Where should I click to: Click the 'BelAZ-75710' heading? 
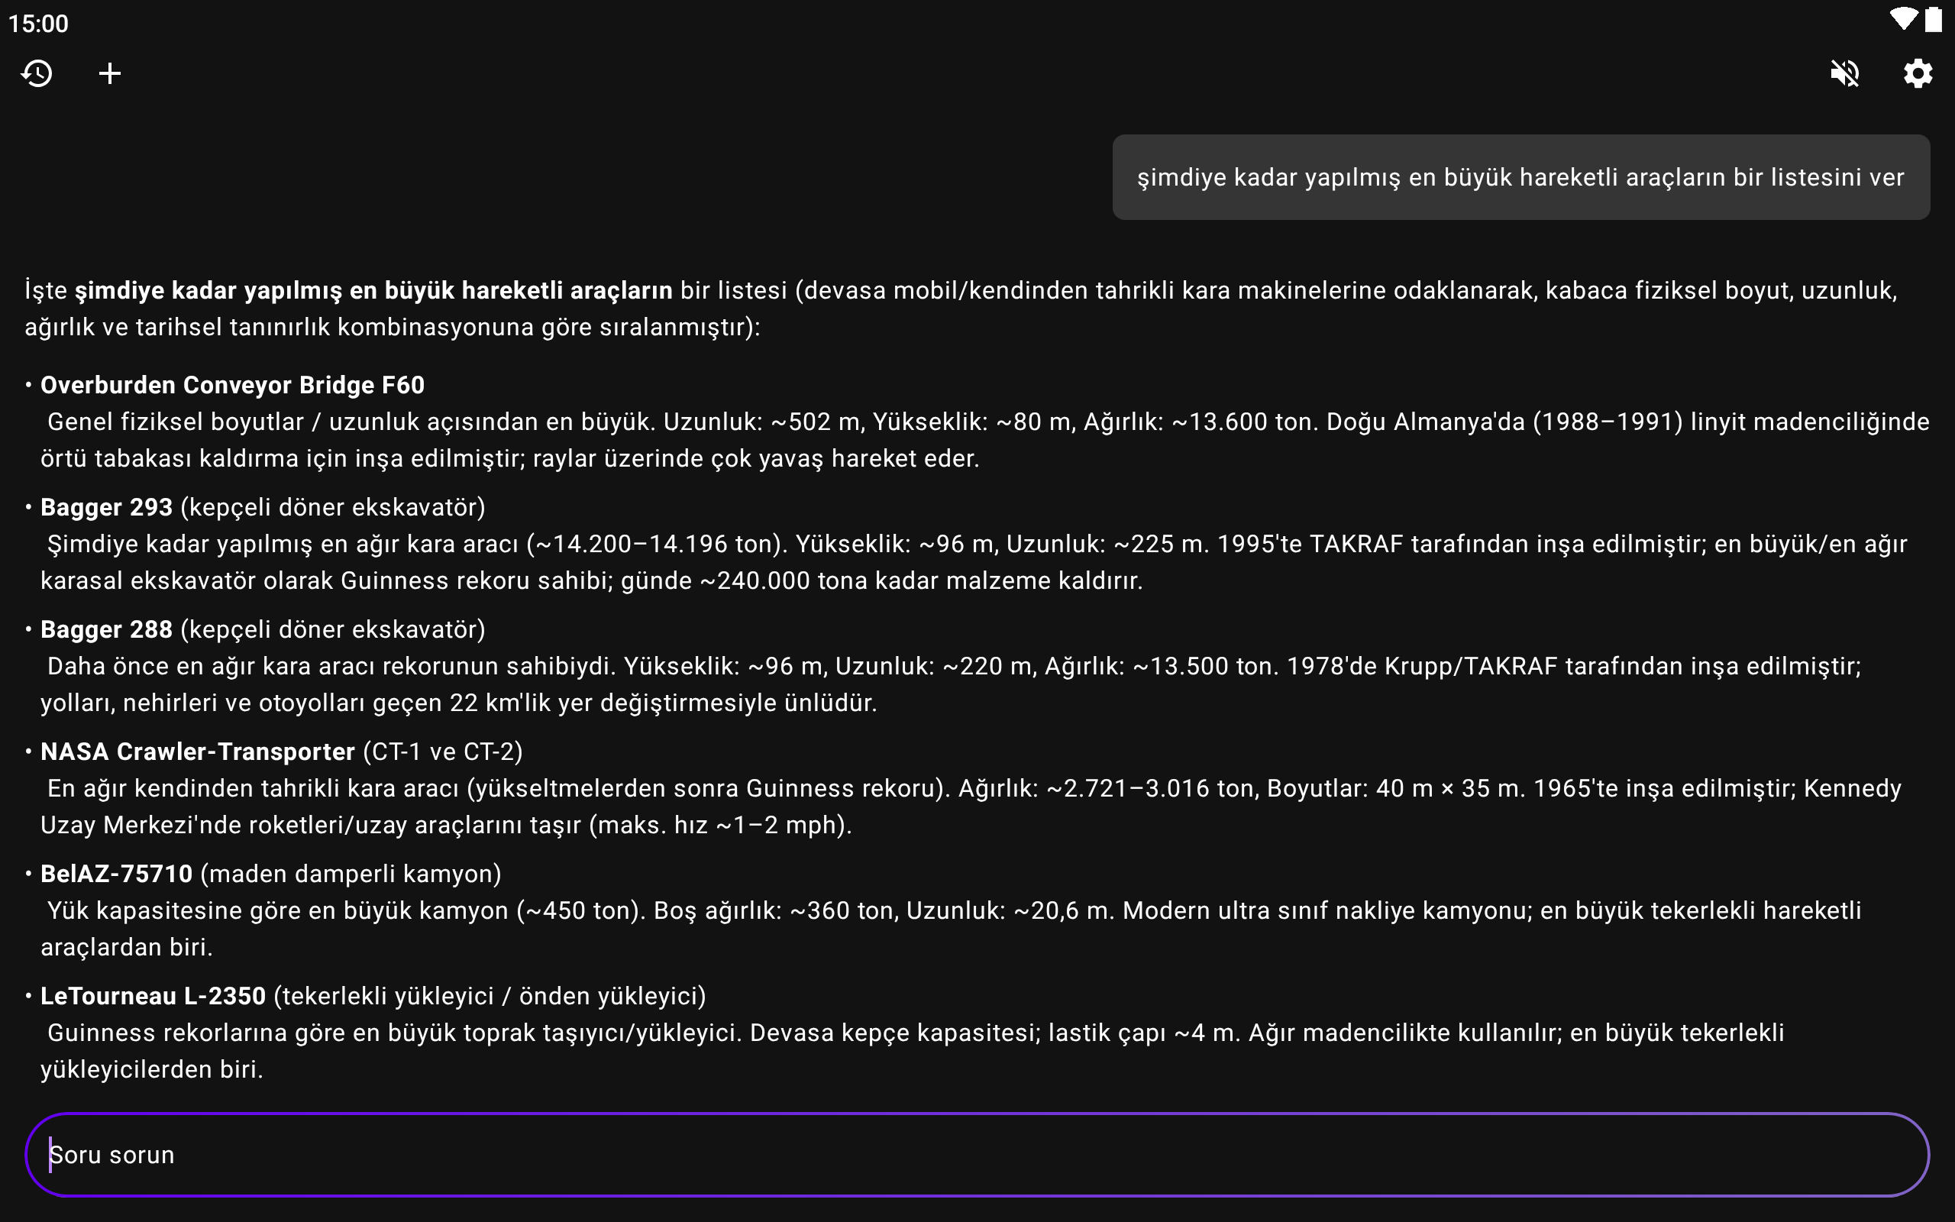[x=116, y=874]
